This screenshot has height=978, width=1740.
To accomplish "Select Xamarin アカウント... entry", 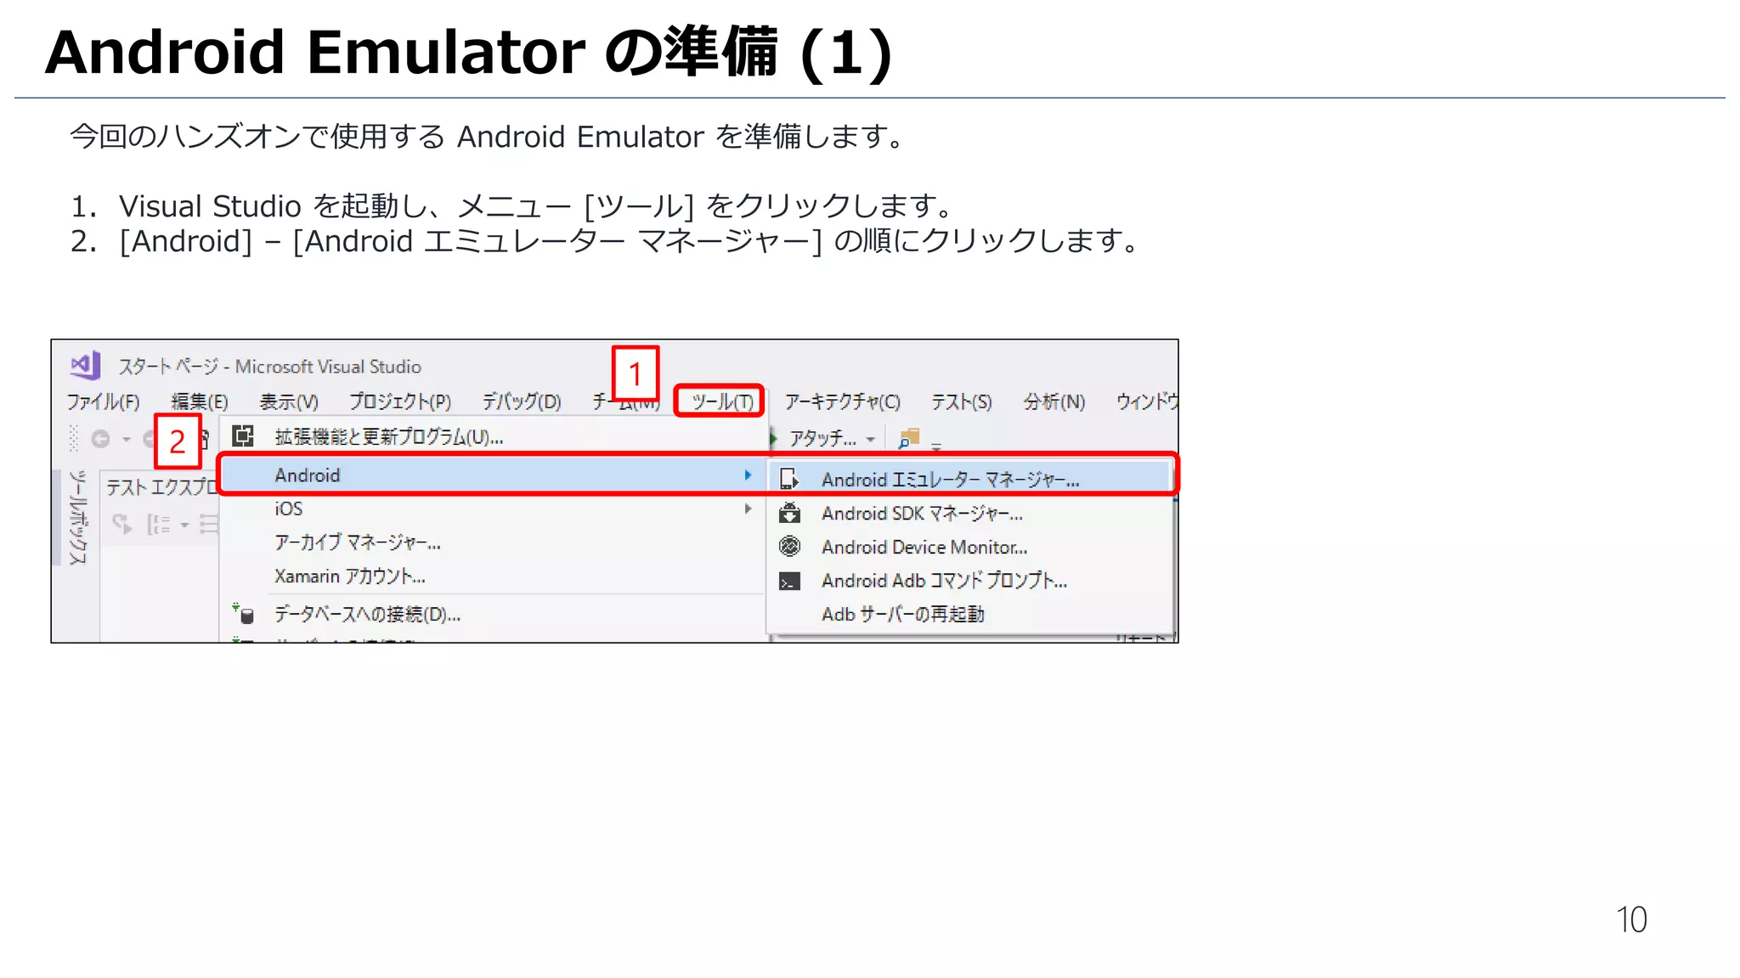I will point(494,576).
